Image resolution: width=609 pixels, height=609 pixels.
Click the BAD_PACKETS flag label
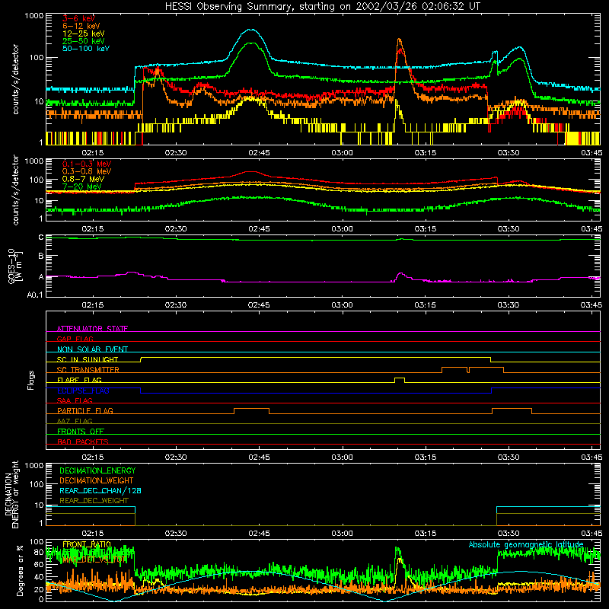coord(83,442)
